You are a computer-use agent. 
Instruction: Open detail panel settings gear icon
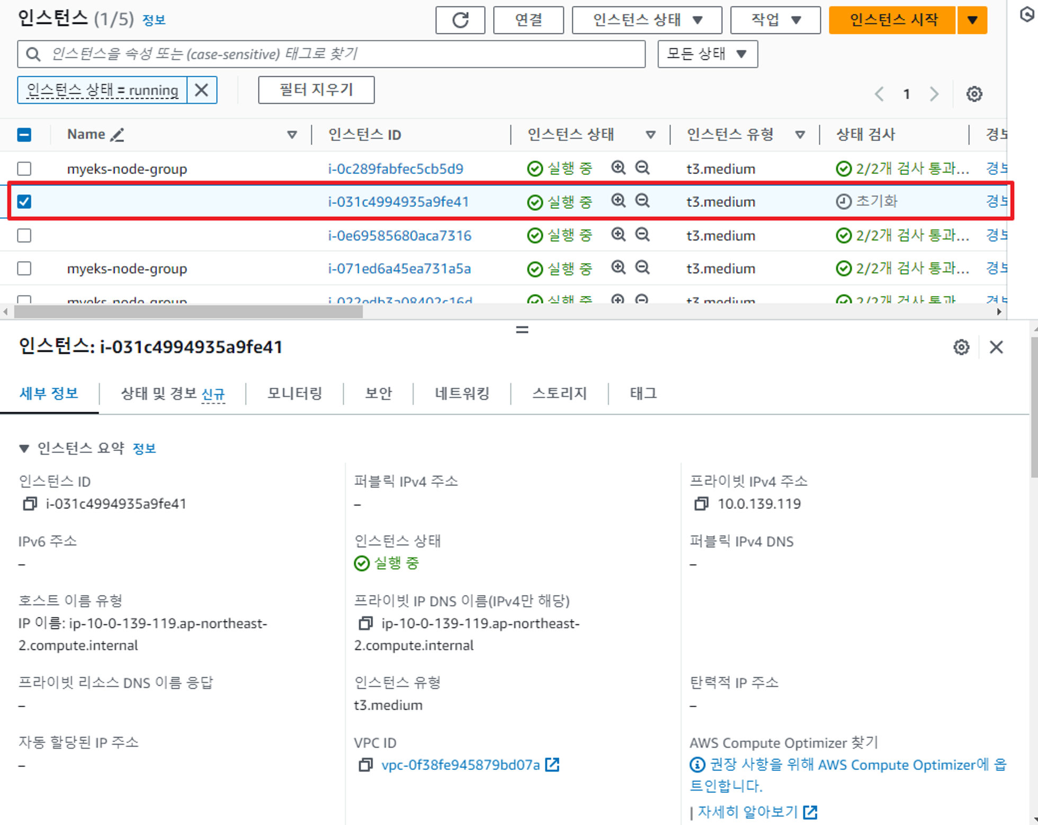point(961,348)
